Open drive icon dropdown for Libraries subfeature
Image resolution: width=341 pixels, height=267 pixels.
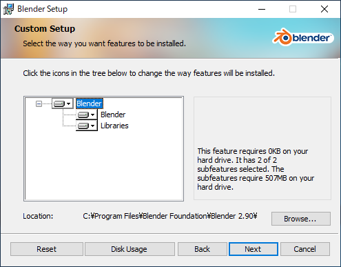pos(87,126)
